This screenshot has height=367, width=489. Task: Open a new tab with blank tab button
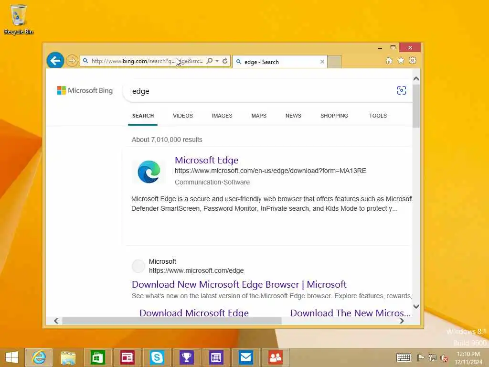click(334, 62)
